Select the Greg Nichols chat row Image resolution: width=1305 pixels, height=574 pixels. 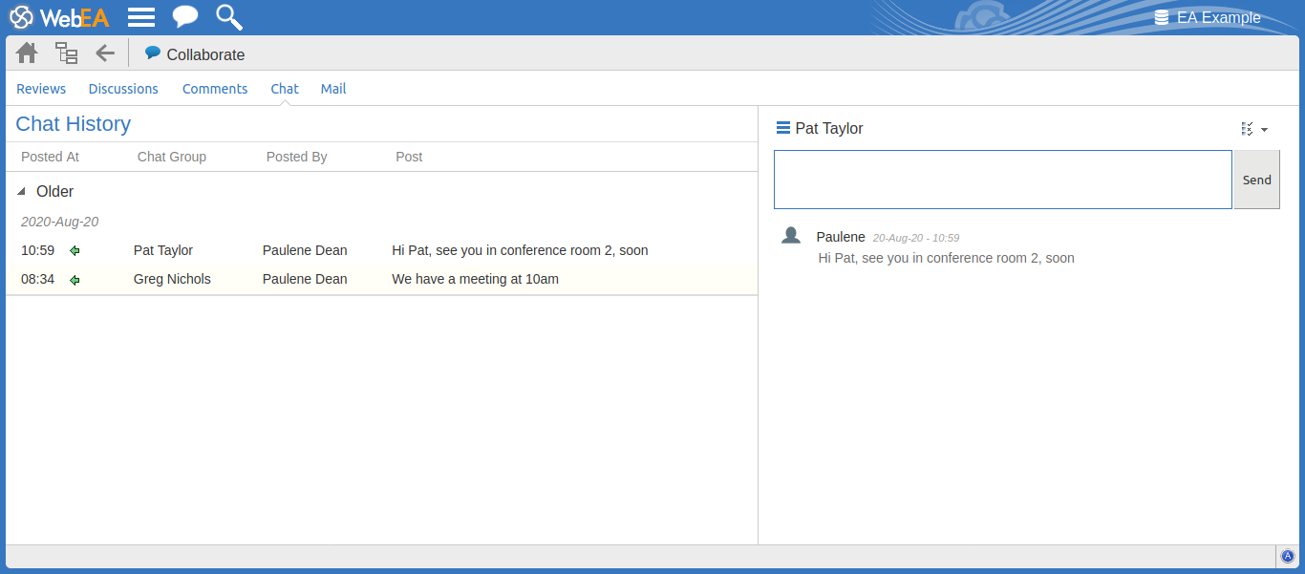tap(172, 280)
